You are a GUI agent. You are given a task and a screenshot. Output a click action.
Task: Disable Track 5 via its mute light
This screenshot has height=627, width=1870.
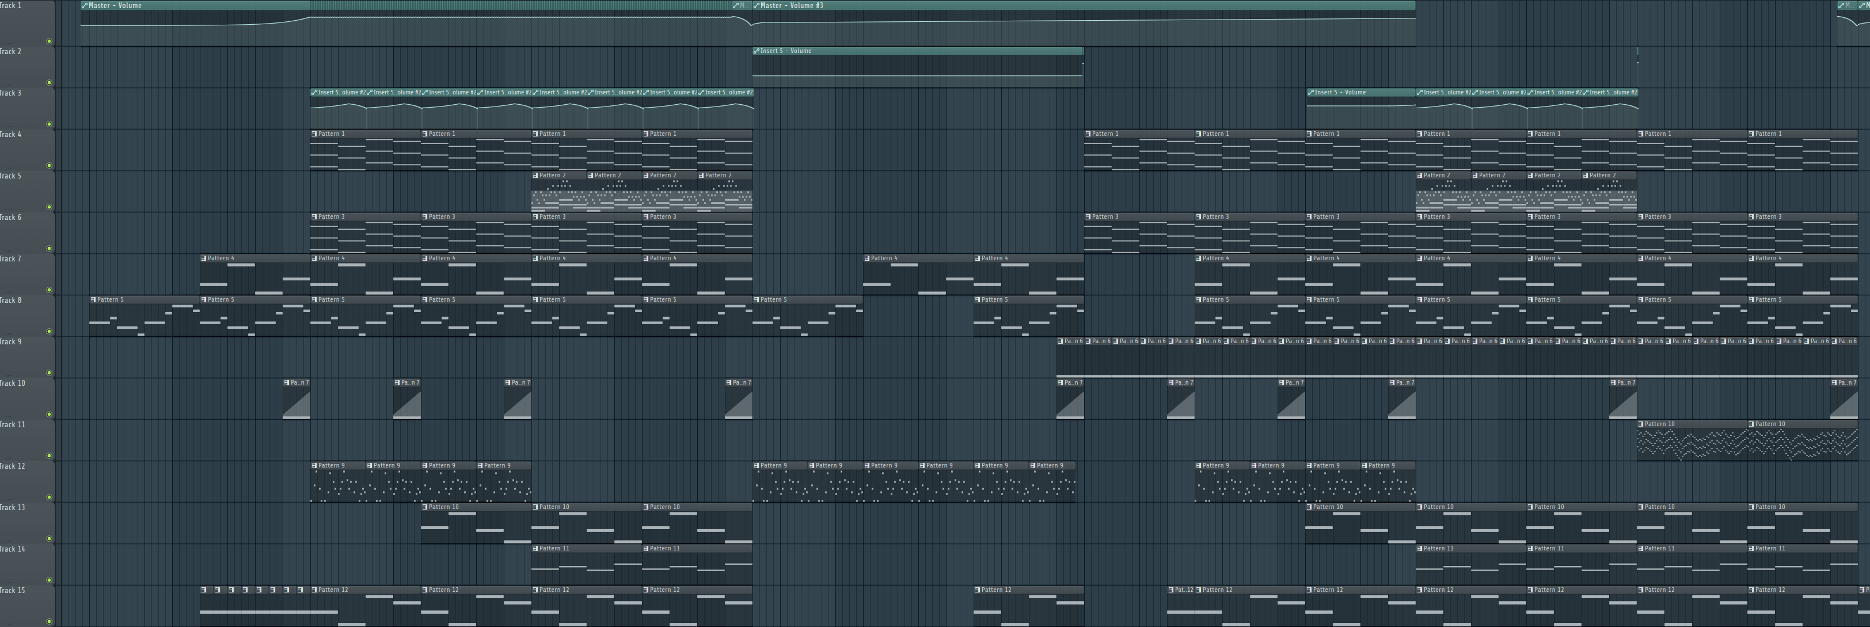[50, 207]
